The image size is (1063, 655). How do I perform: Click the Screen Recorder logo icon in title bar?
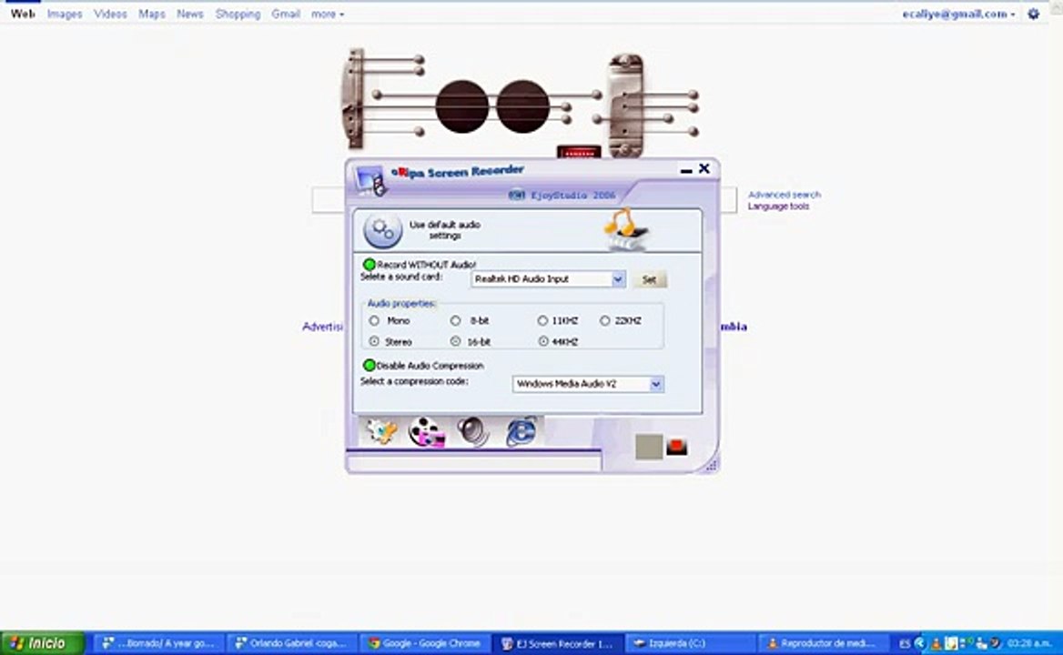tap(370, 181)
